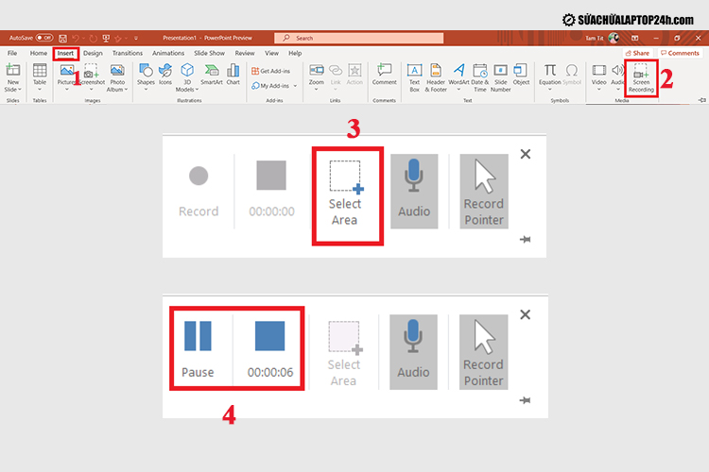Click the Share button
Screen dimensions: 709x472
coord(637,53)
